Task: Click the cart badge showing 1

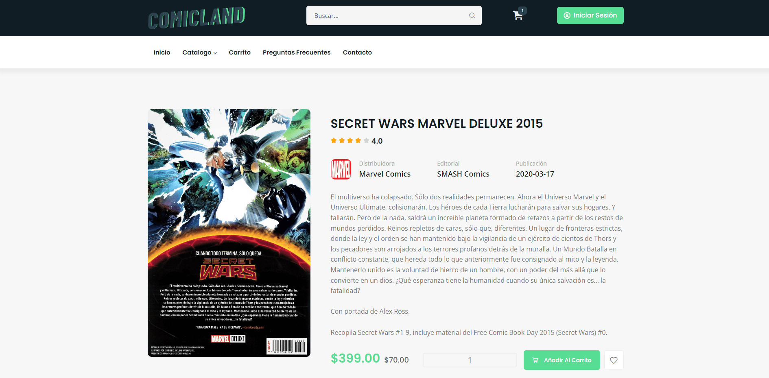Action: point(522,11)
